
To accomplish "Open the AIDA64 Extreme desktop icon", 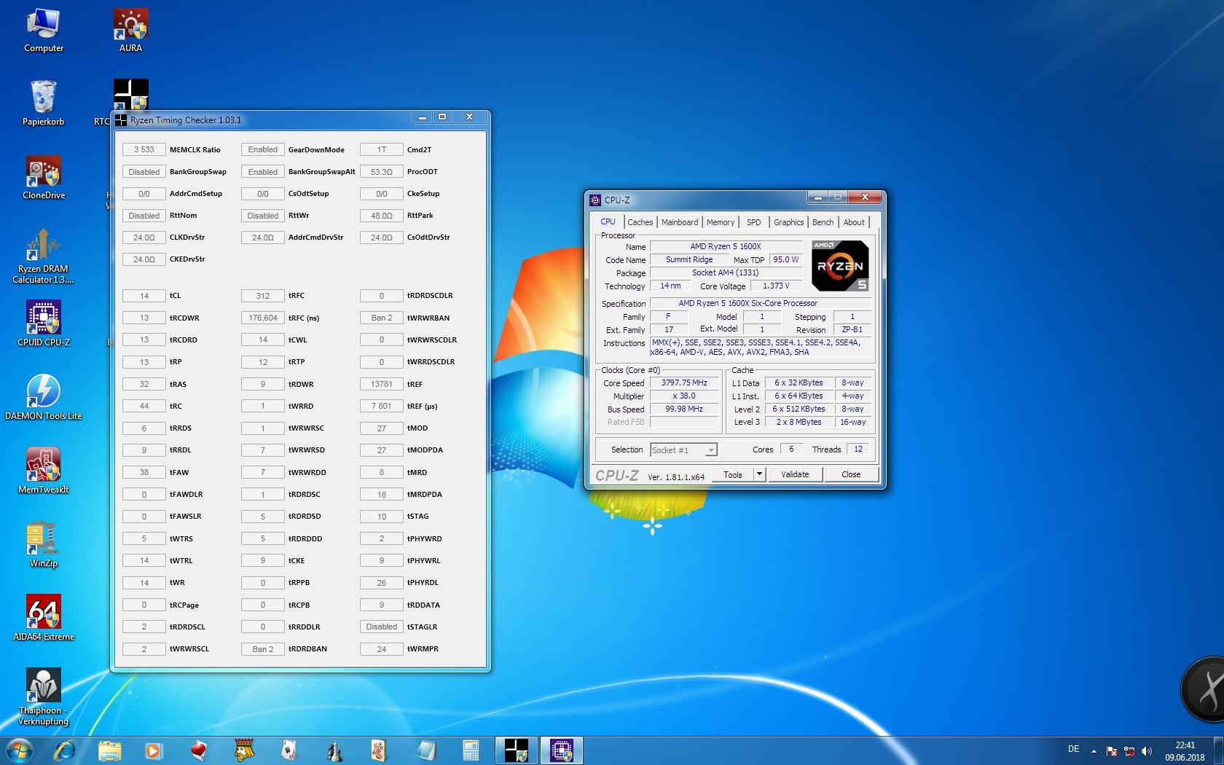I will [x=44, y=612].
